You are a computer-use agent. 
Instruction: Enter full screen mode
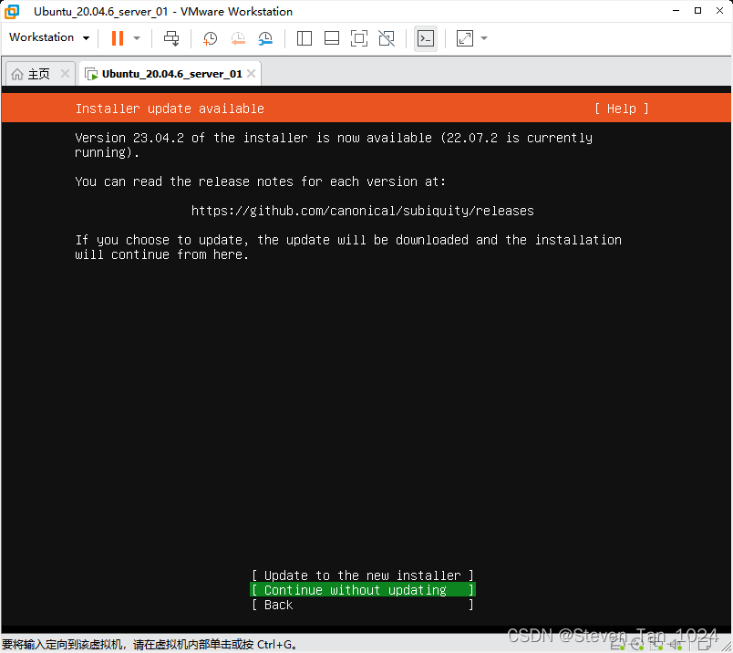click(359, 38)
